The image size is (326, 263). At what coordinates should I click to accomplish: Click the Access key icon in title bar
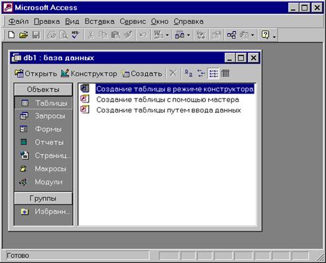[8, 7]
